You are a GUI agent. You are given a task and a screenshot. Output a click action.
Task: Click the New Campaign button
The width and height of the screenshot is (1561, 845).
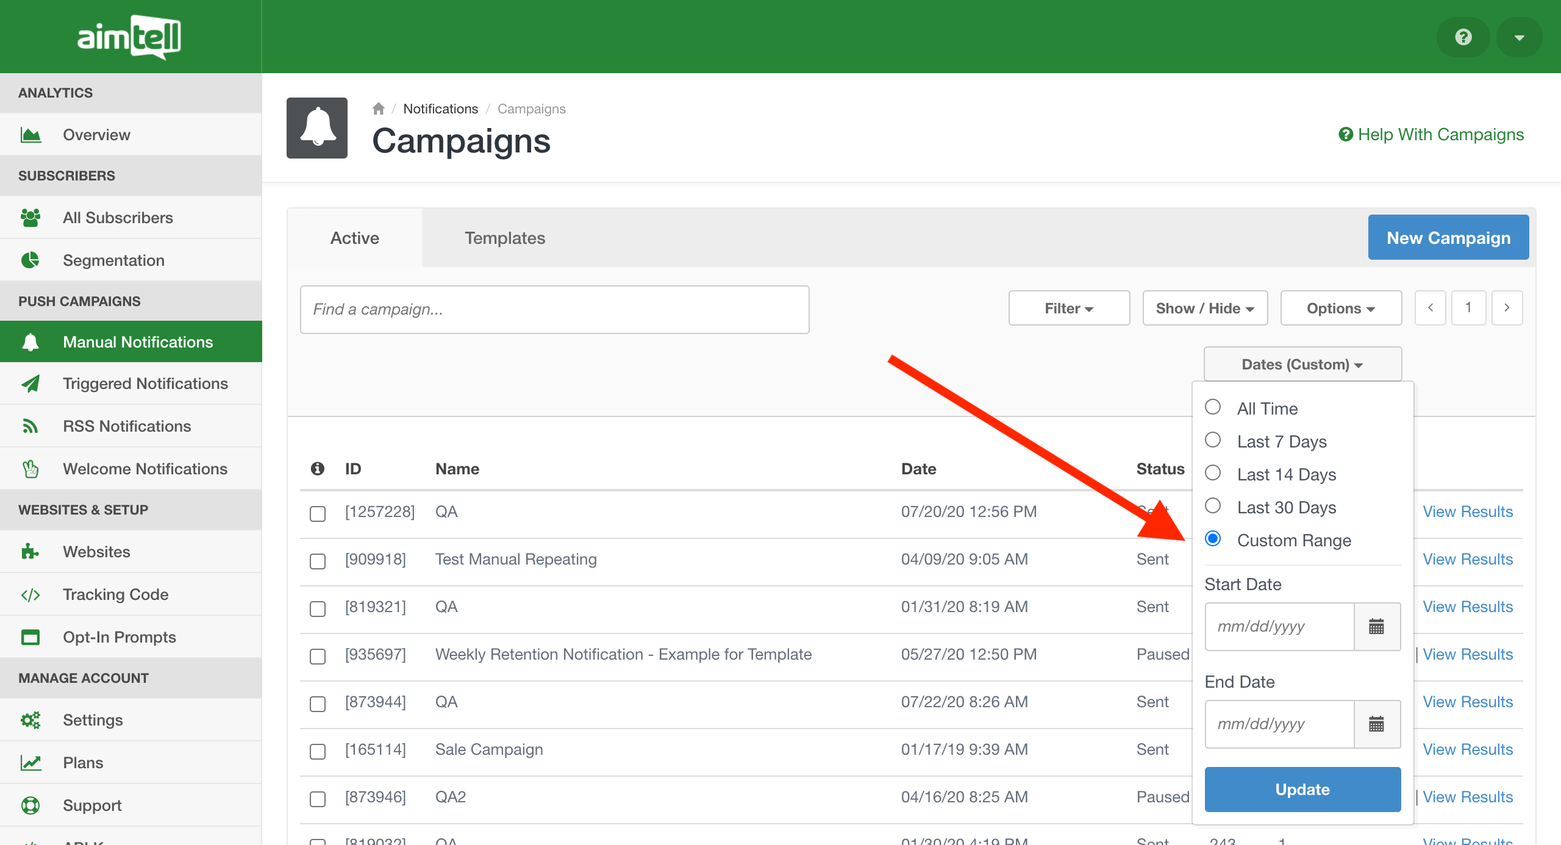coord(1448,238)
